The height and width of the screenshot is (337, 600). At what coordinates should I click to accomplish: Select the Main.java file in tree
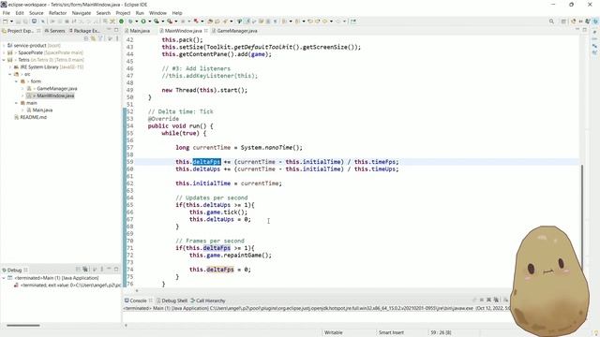point(42,110)
